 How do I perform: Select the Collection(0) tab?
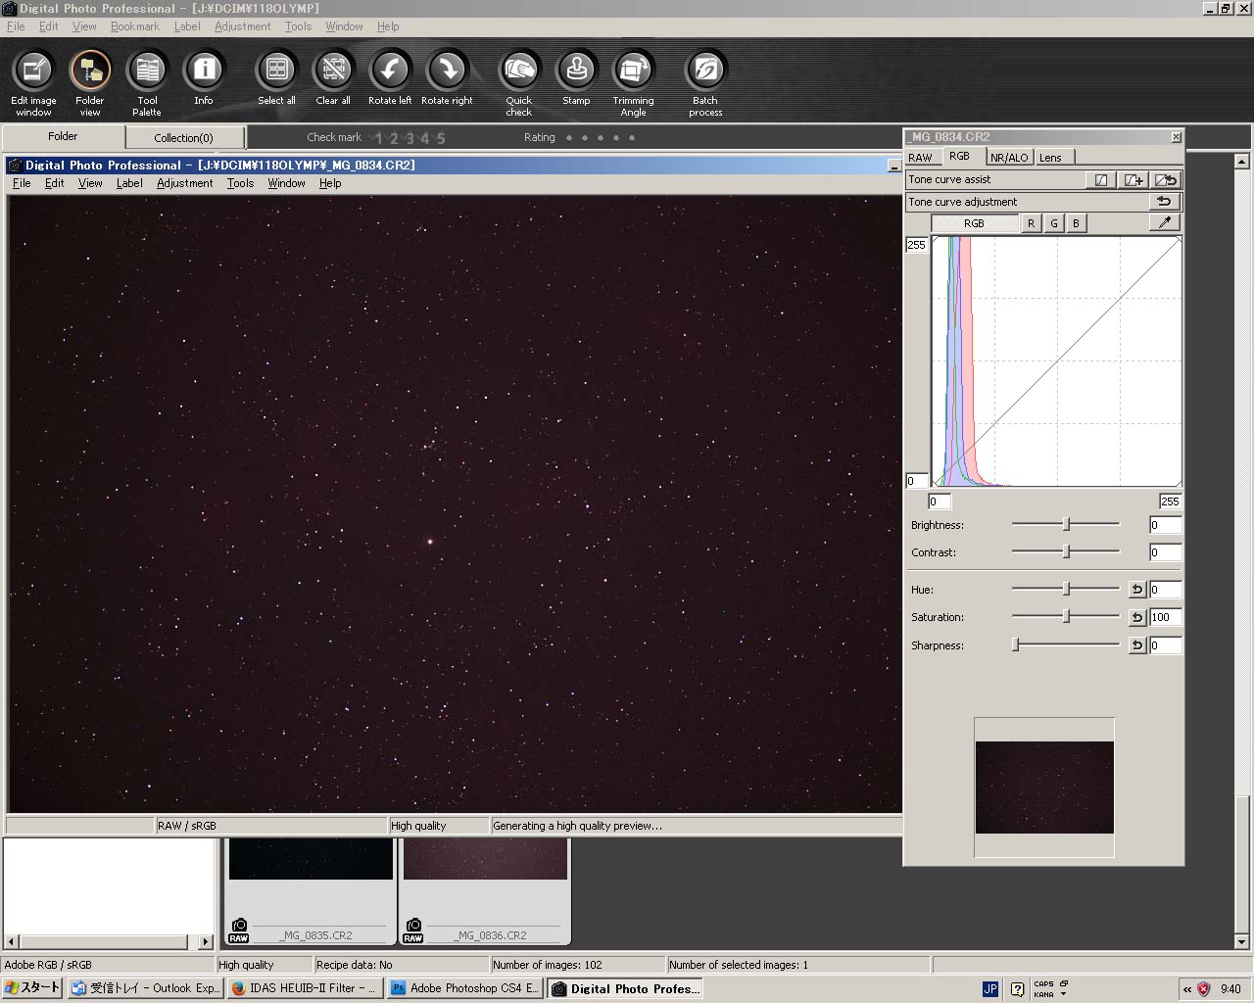pyautogui.click(x=184, y=138)
